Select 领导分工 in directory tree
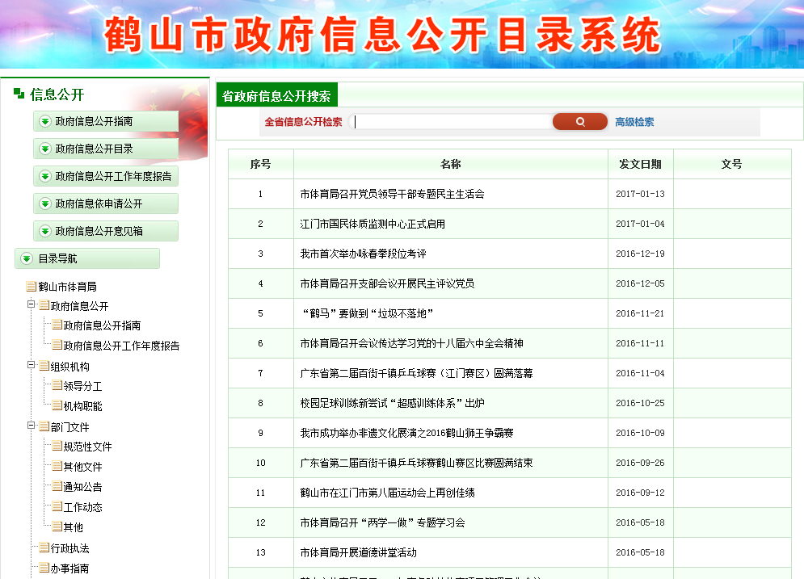 [x=82, y=386]
